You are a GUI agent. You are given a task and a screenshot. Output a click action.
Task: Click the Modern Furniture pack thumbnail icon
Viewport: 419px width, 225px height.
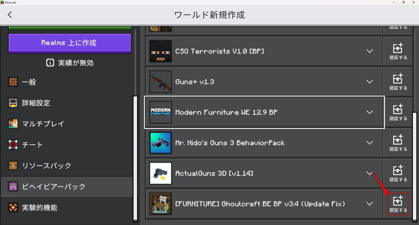[x=160, y=112]
